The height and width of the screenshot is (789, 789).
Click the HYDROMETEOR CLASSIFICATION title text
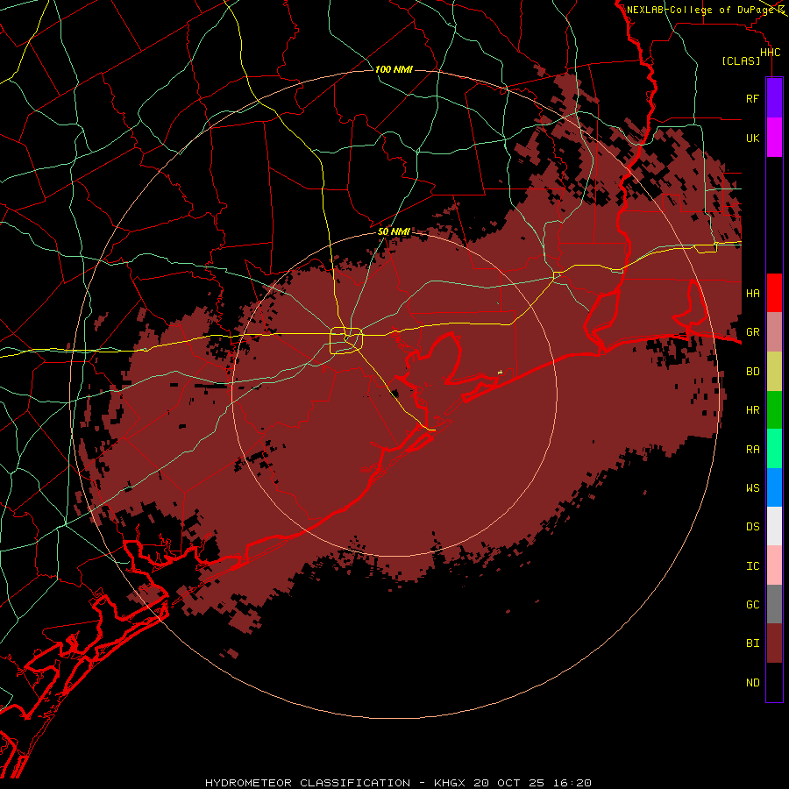(x=308, y=783)
